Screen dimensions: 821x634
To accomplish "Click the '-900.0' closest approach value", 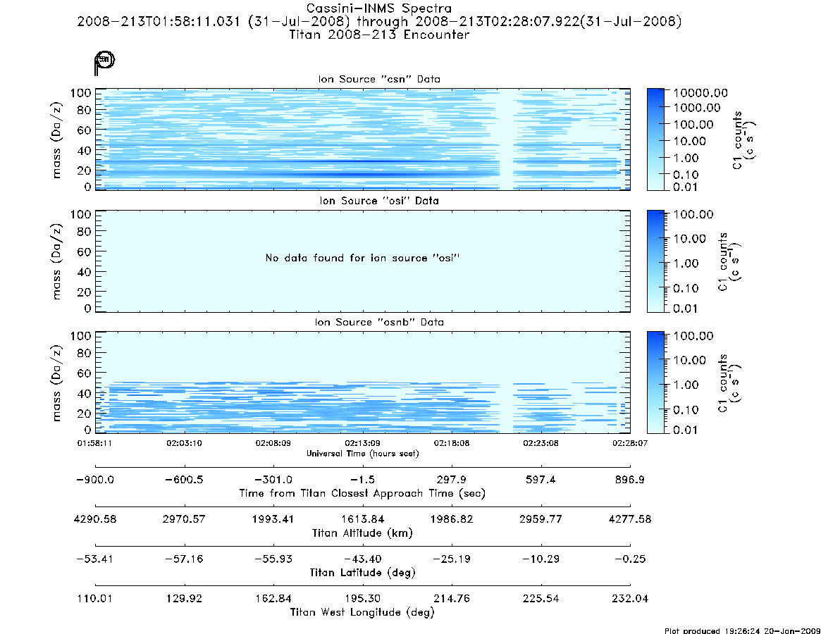I will tap(94, 480).
